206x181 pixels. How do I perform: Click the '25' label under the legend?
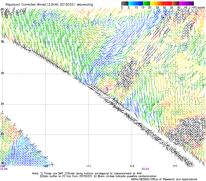157,8
